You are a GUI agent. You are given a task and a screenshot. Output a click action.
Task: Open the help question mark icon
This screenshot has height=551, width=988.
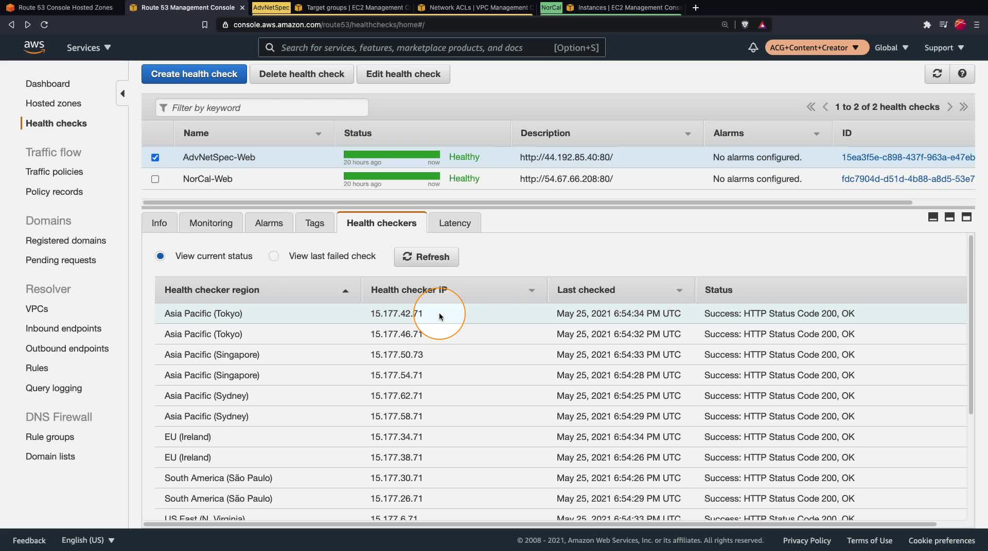[x=962, y=74]
